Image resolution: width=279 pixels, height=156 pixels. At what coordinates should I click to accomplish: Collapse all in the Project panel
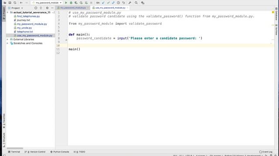(41, 8)
